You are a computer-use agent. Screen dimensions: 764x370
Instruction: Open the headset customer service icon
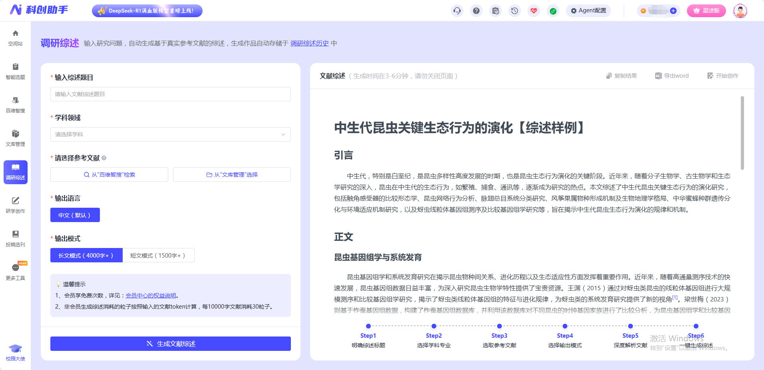click(x=457, y=11)
